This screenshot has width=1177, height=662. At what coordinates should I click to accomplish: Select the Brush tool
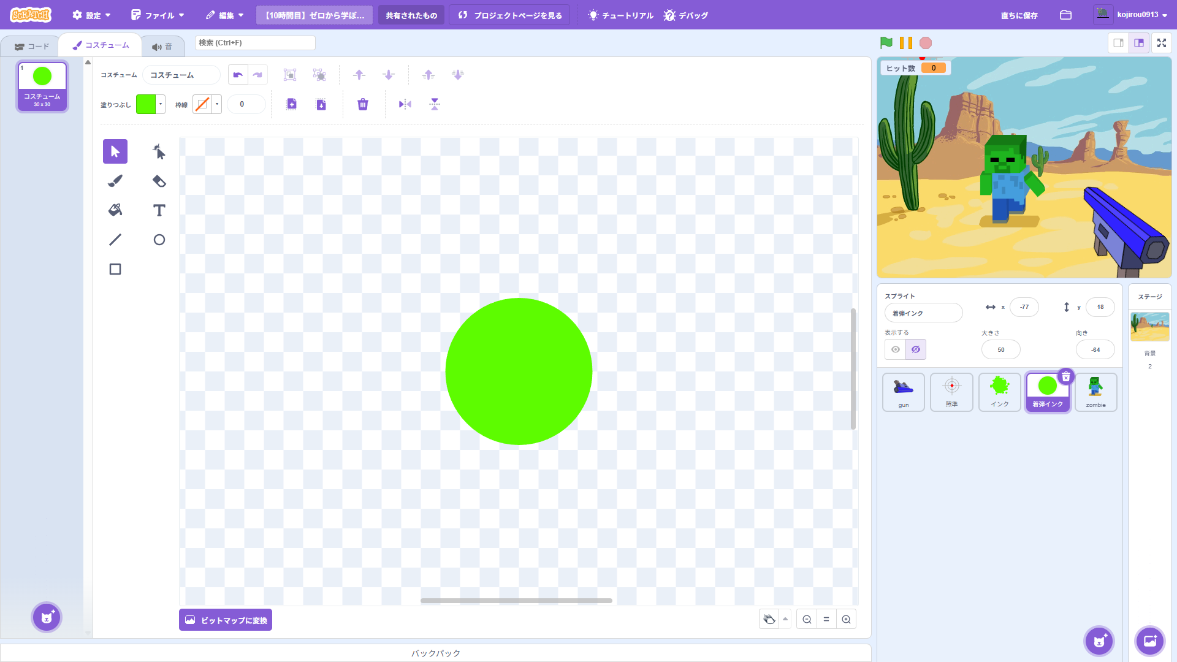[x=115, y=181]
